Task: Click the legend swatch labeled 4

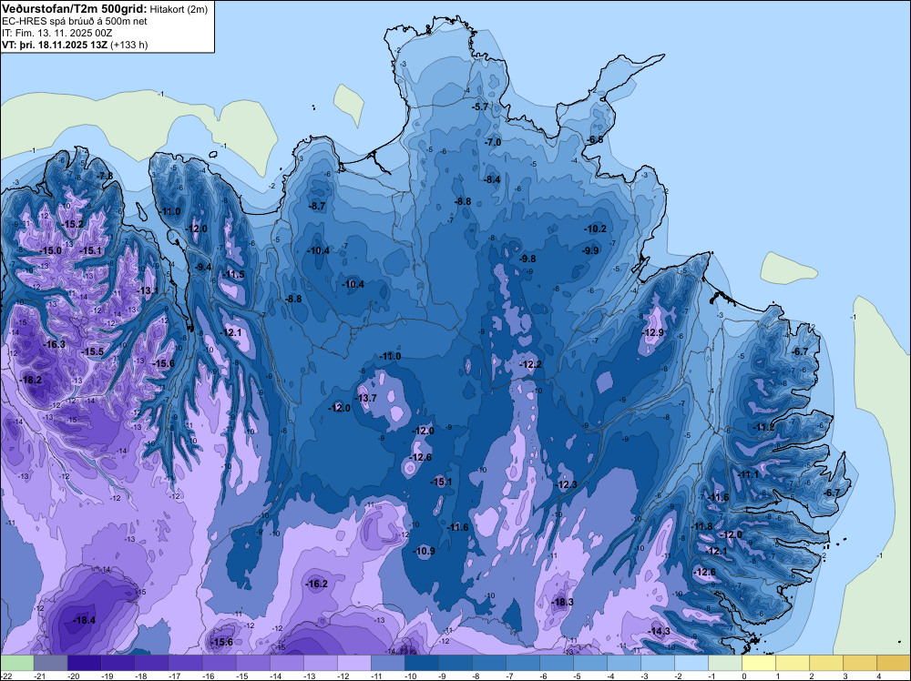Action: tap(893, 663)
